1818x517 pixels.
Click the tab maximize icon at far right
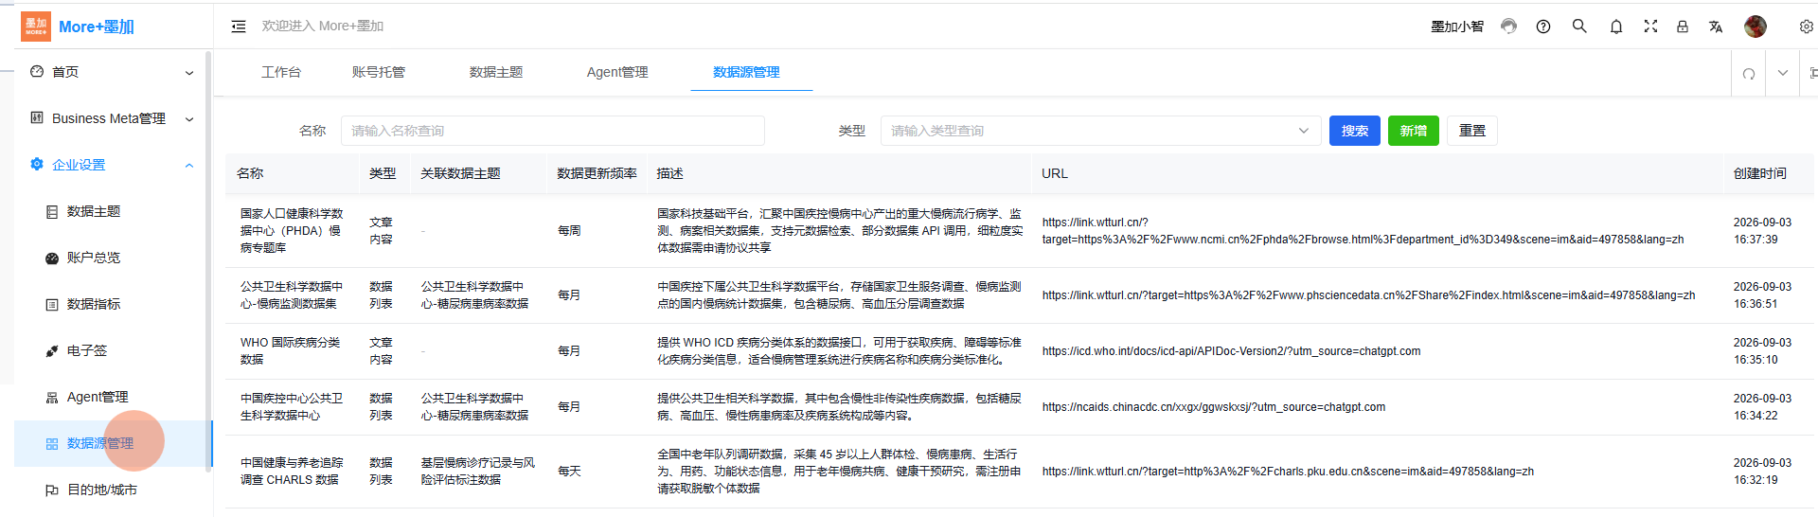(x=1812, y=73)
